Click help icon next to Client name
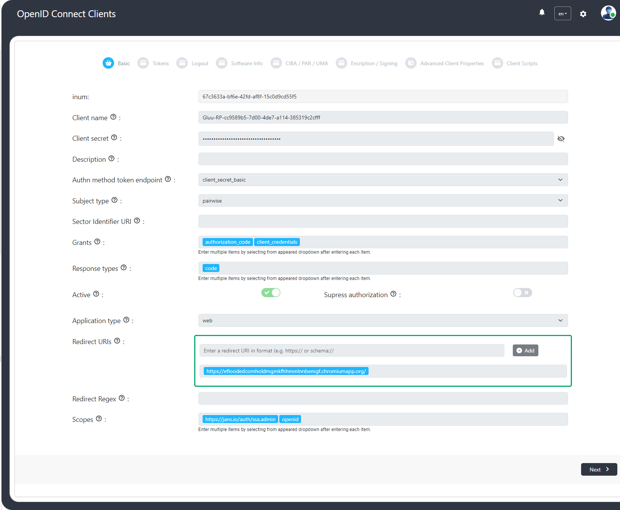620x510 pixels. pos(113,117)
